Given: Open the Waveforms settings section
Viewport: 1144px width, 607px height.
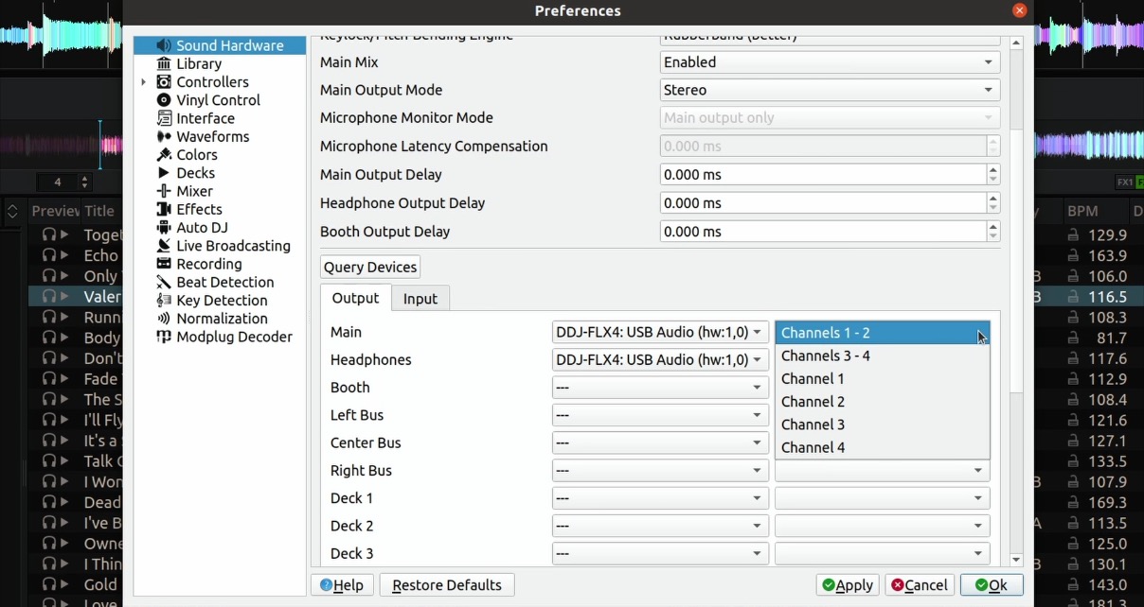Looking at the screenshot, I should click(x=212, y=136).
